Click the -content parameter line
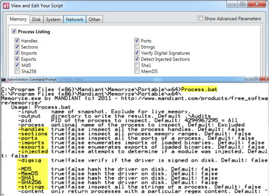This screenshot has height=196, width=269. (x=143, y=191)
